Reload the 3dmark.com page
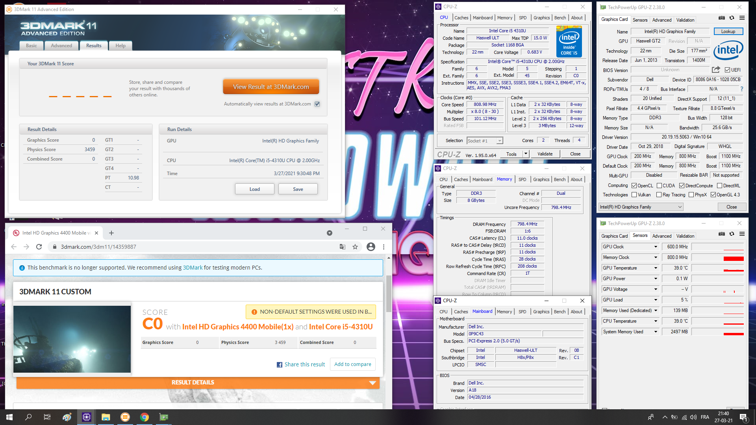756x425 pixels. 39,247
